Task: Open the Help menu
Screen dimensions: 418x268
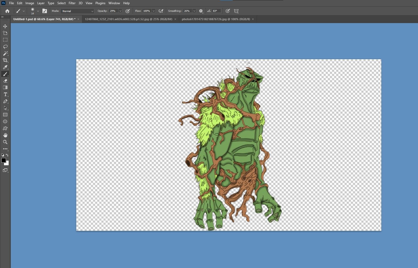Action: (x=126, y=3)
